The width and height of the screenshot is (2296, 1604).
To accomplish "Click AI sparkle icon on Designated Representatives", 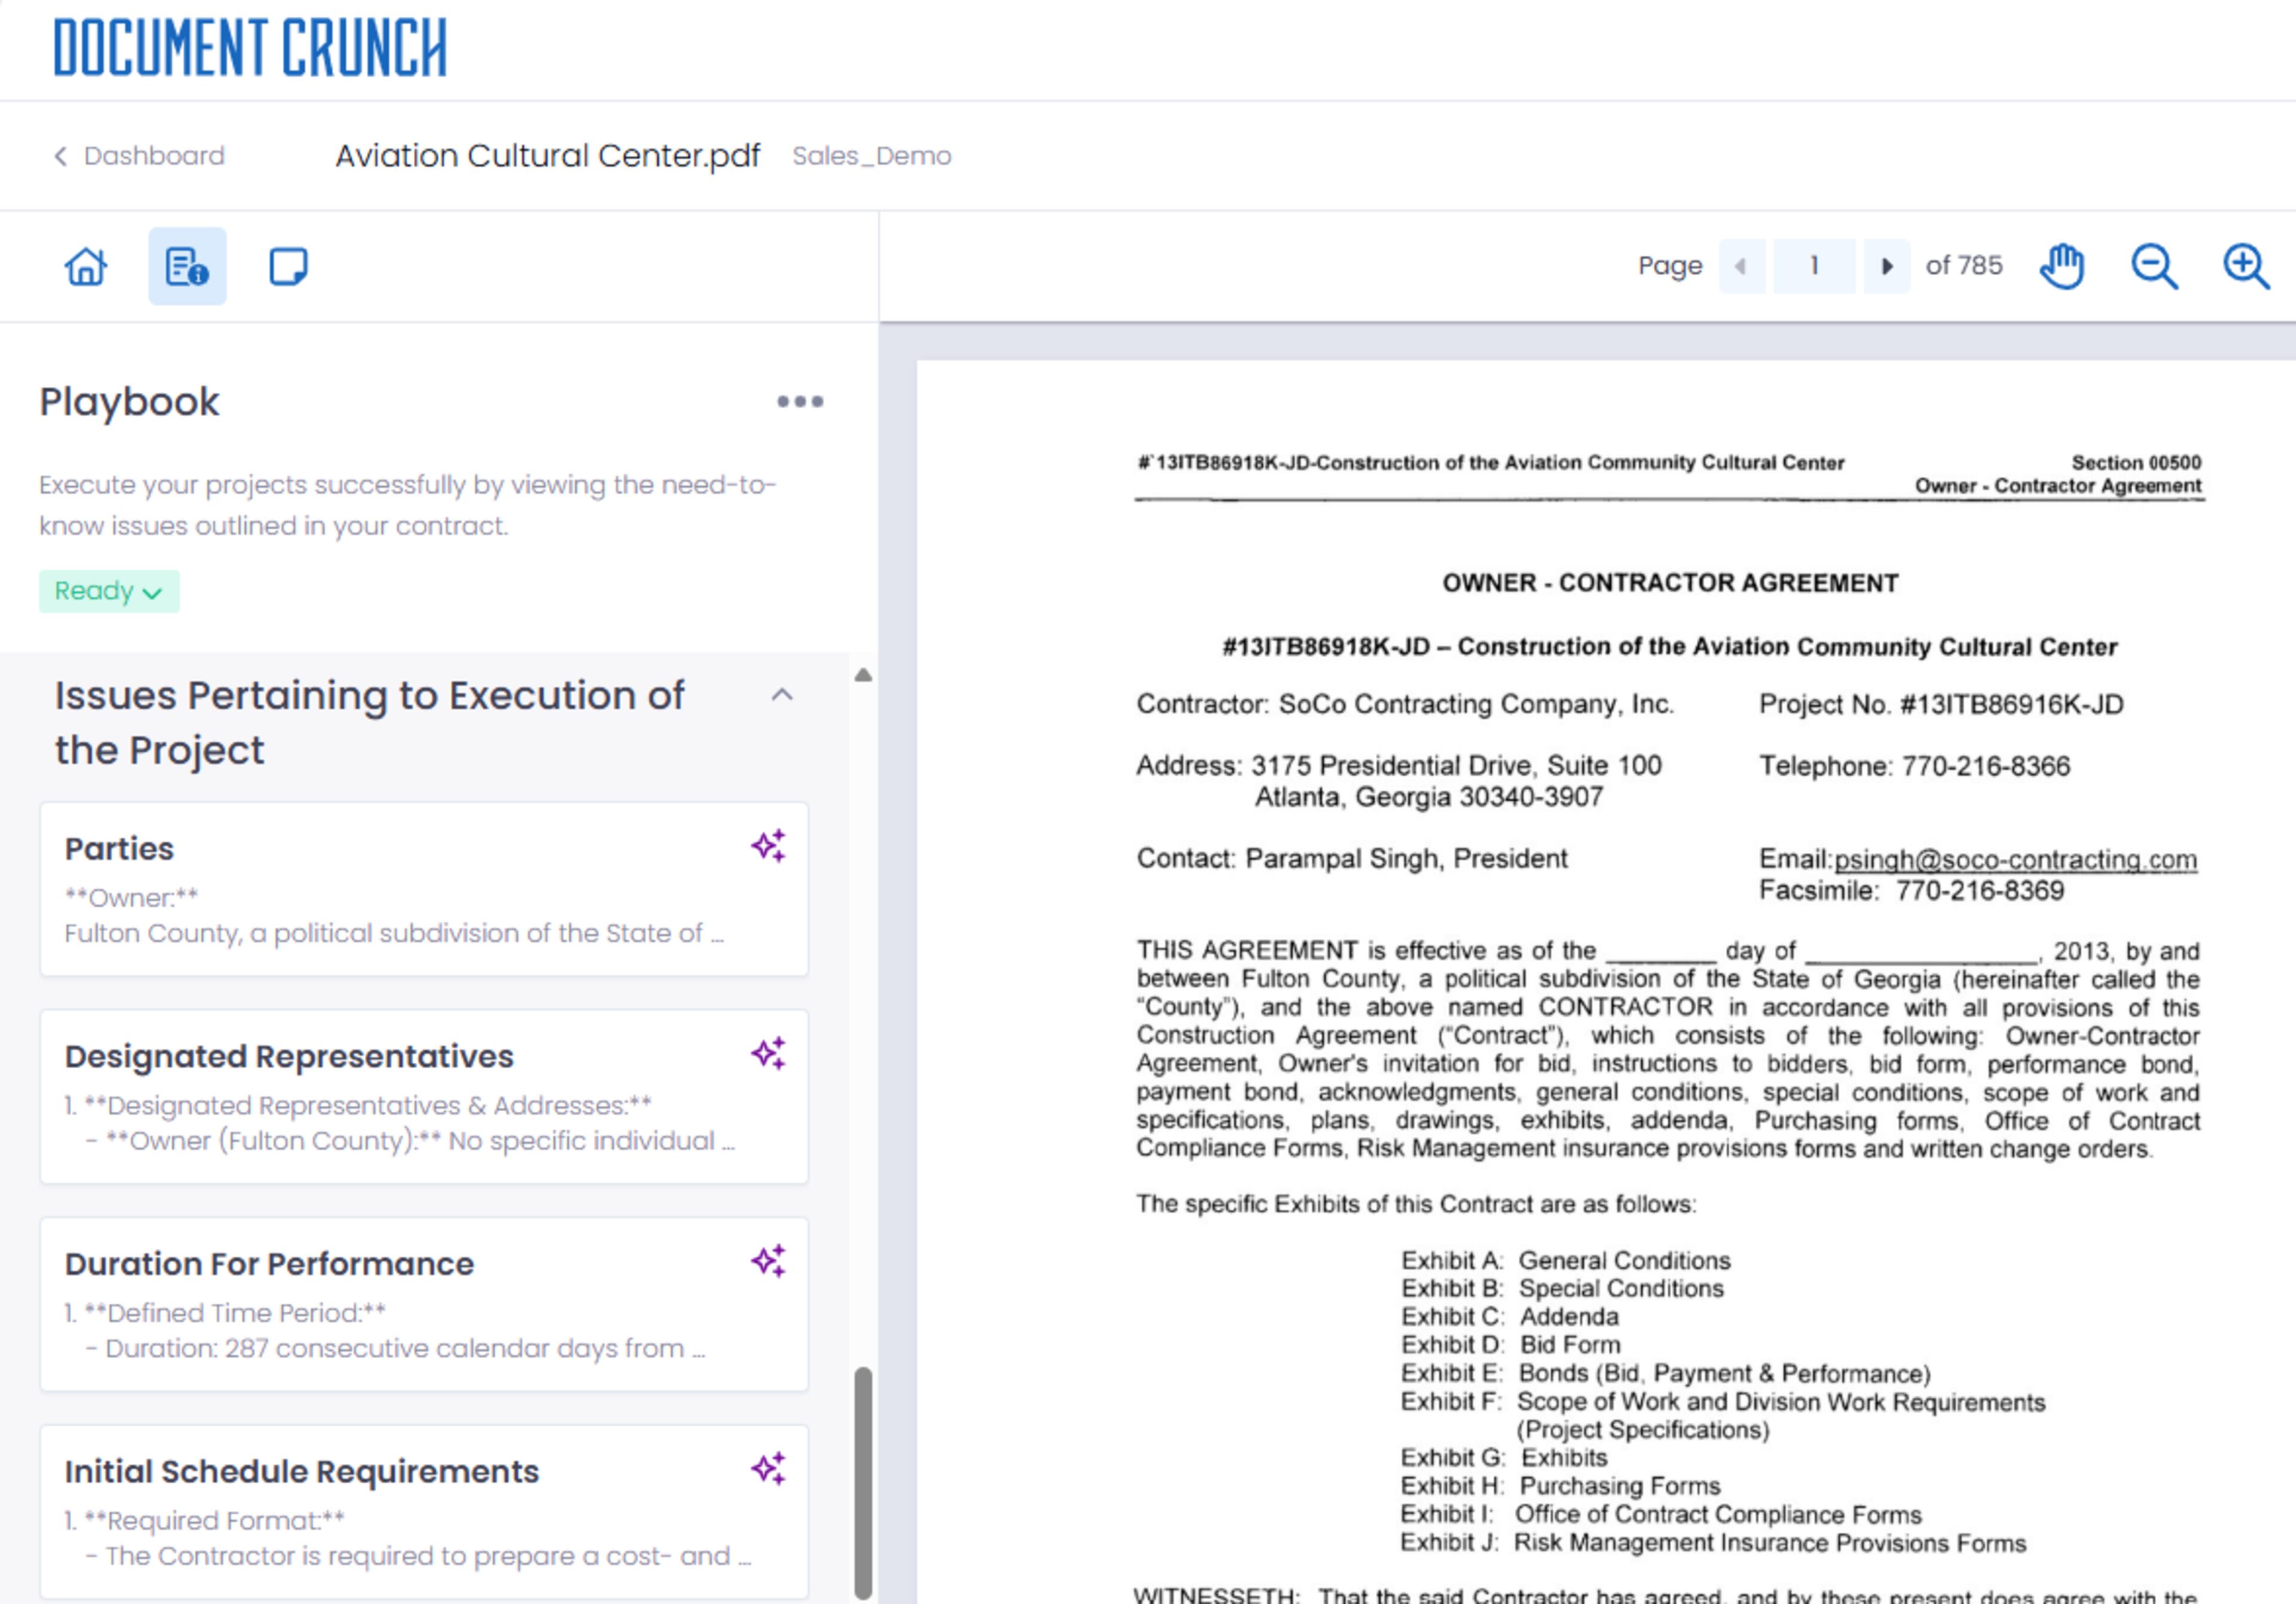I will click(x=768, y=1053).
